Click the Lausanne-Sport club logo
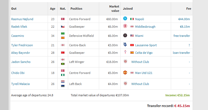208x110 pixels. point(125,45)
